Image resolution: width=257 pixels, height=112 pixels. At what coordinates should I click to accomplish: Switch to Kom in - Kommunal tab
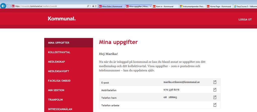[x=165, y=6]
